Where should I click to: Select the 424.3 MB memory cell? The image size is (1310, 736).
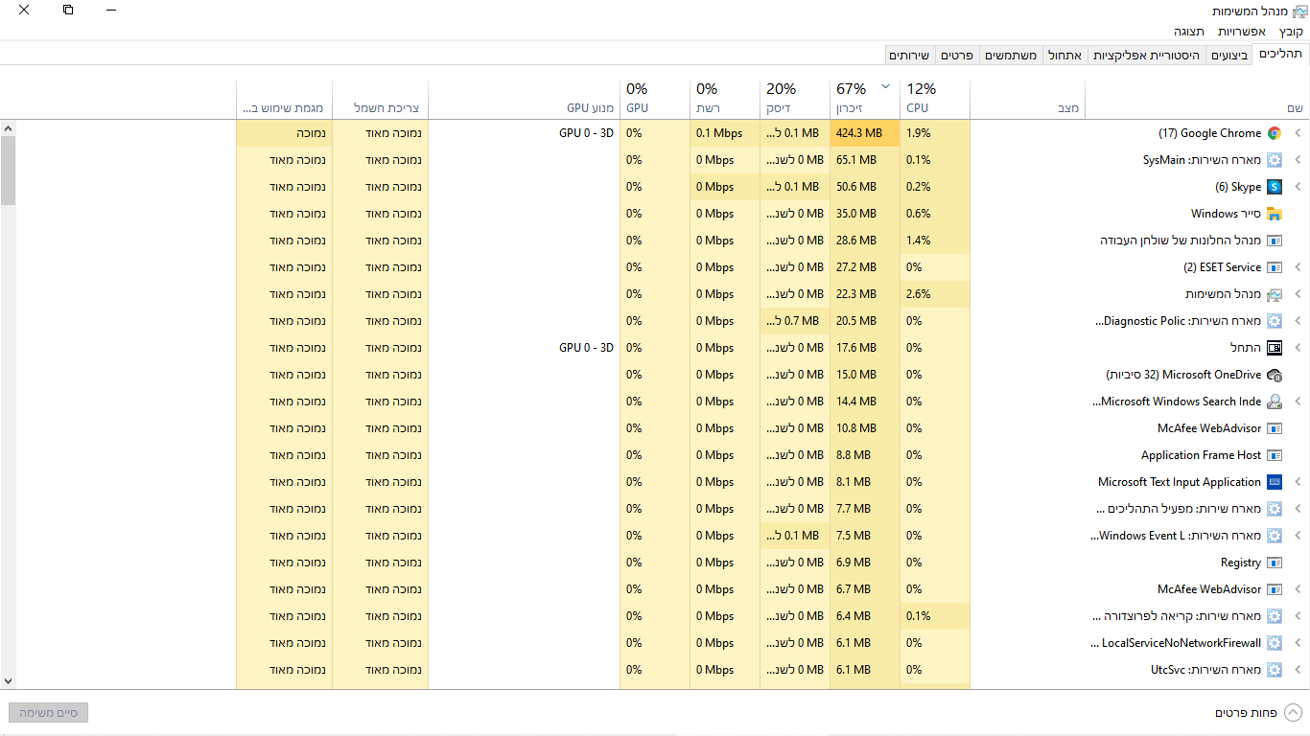(864, 133)
